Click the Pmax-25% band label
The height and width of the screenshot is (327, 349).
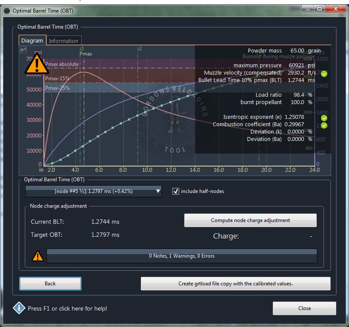point(57,88)
